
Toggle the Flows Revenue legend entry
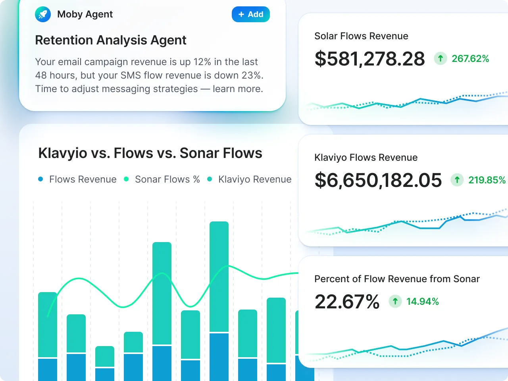pos(83,179)
